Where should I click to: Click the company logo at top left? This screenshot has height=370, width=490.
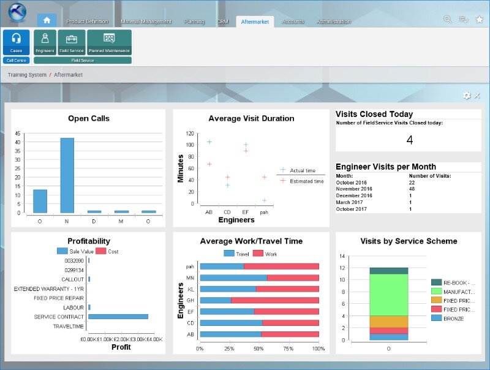(17, 13)
